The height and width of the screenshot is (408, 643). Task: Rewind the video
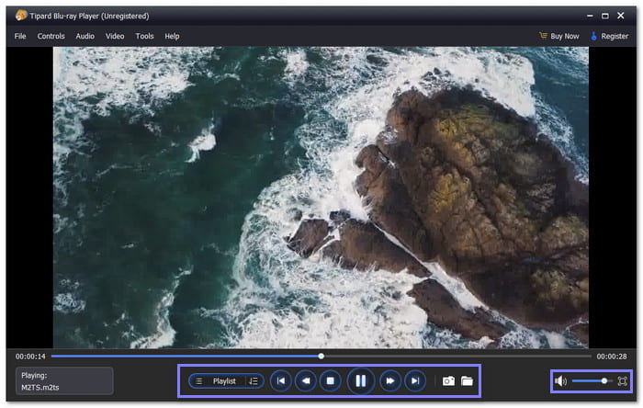tap(305, 380)
